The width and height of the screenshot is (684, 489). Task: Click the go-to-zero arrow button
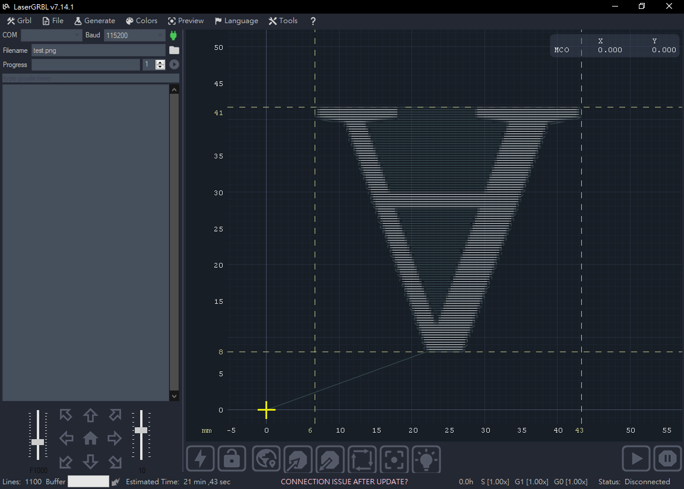click(298, 459)
